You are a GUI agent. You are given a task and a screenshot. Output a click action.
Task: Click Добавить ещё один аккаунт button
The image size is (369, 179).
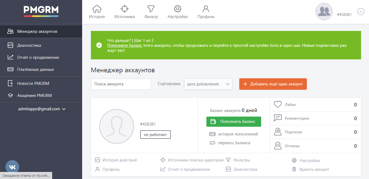pos(273,84)
